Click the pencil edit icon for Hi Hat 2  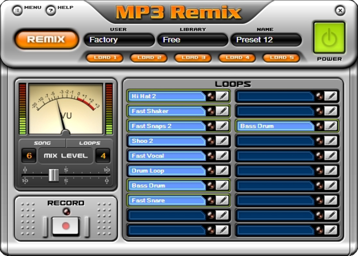[x=222, y=96]
